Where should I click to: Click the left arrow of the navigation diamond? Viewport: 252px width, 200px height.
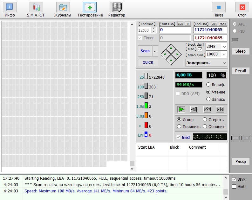164,54
